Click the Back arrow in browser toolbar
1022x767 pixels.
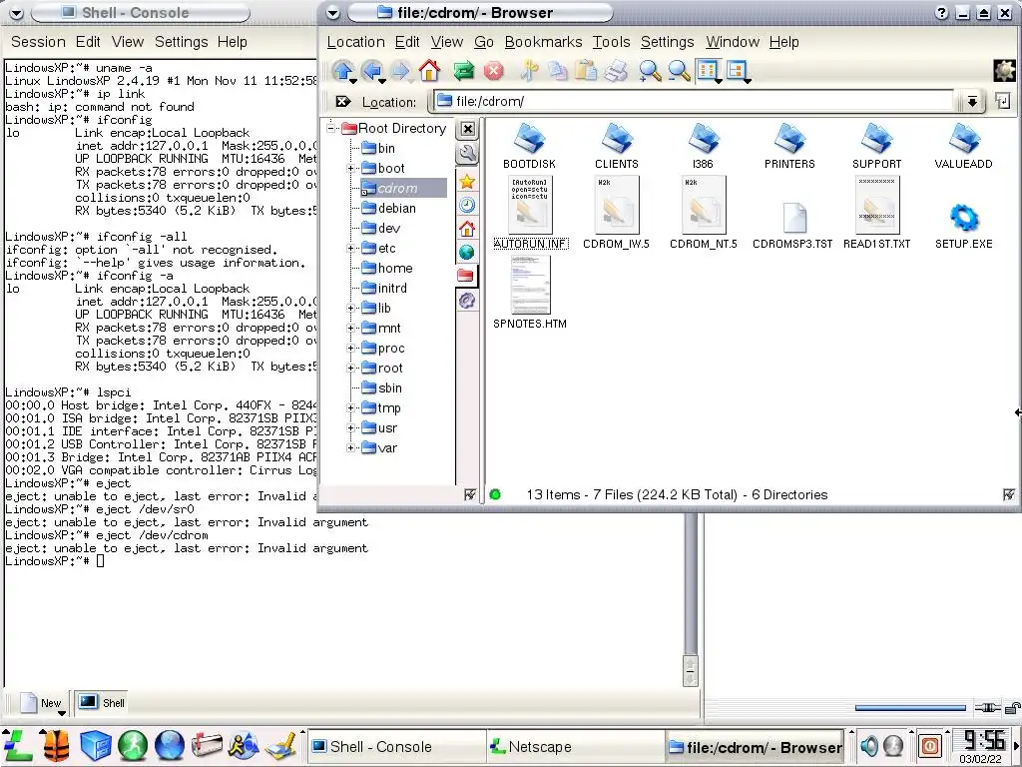click(x=372, y=71)
